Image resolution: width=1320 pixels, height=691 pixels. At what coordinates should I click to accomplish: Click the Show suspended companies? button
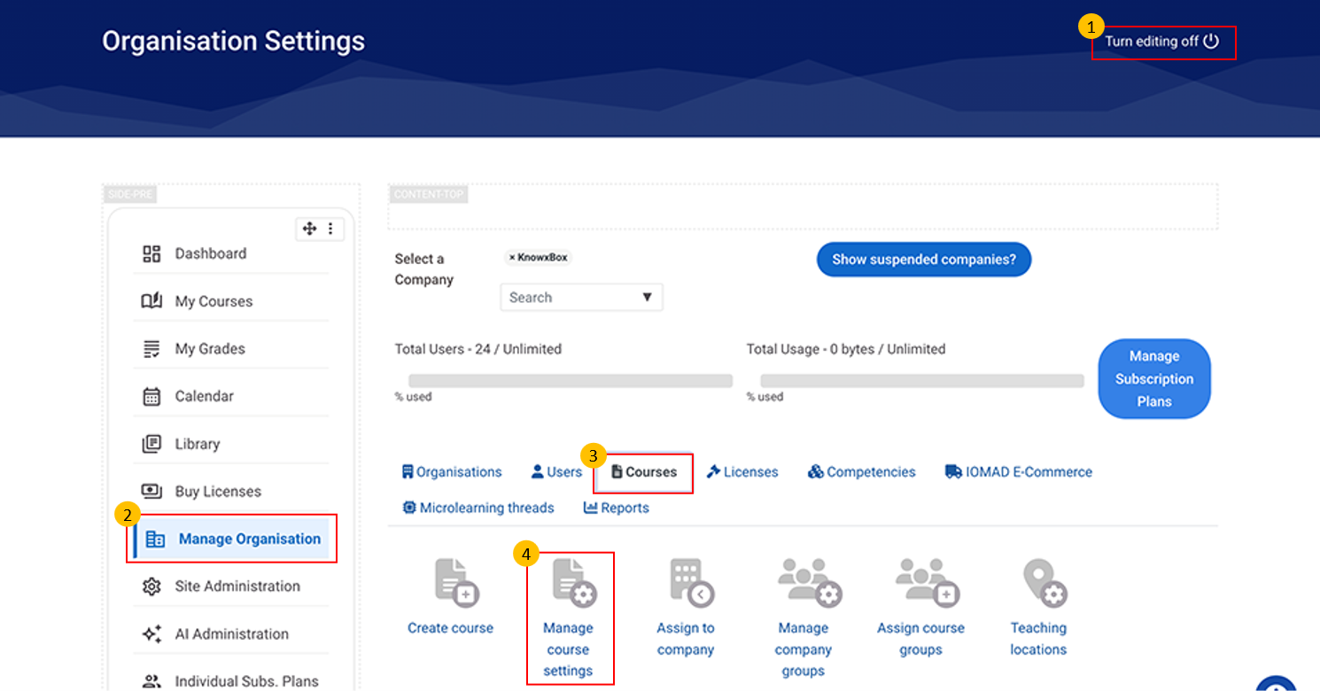point(924,260)
